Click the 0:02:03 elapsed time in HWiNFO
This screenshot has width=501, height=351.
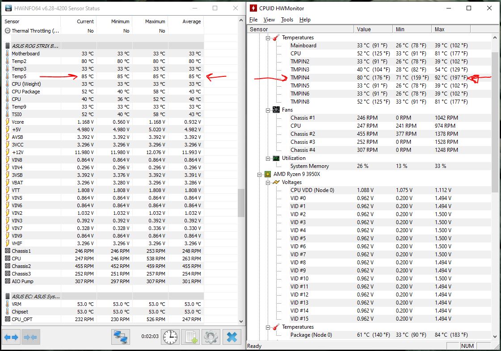click(150, 336)
